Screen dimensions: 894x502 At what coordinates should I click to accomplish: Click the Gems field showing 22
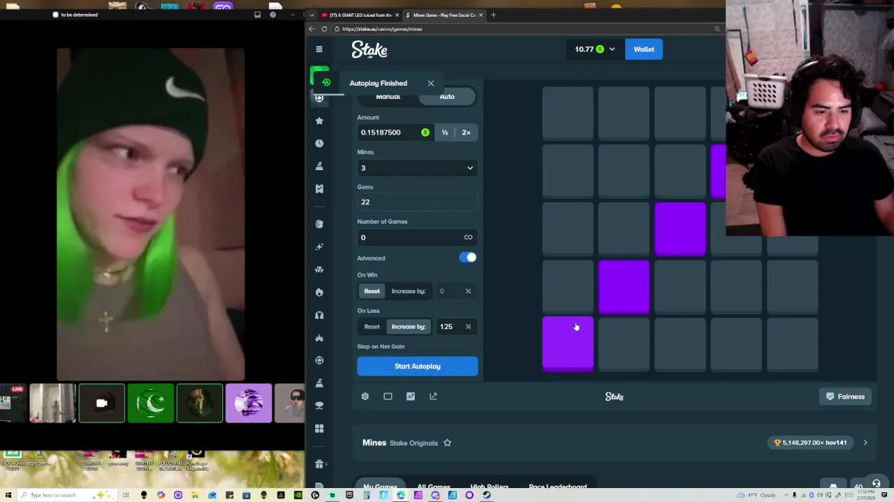click(x=418, y=202)
